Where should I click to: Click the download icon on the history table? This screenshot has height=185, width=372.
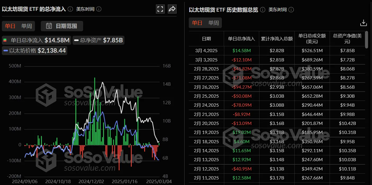click(363, 23)
